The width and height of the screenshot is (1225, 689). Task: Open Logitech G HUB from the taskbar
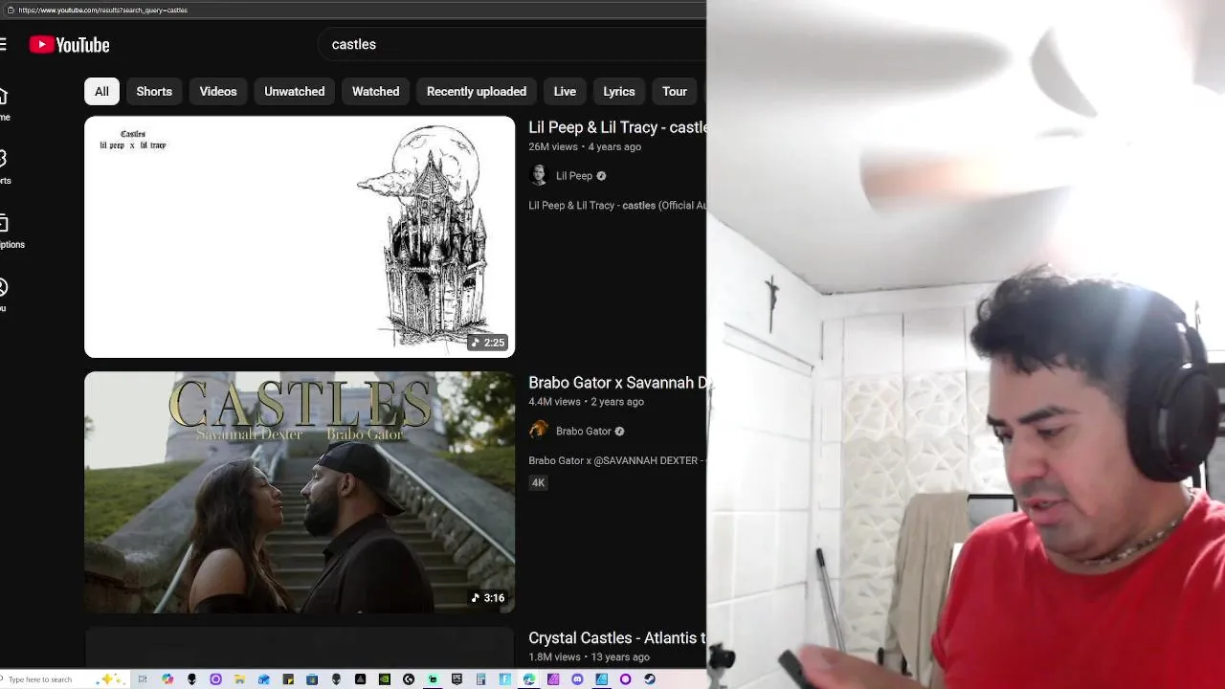click(409, 679)
